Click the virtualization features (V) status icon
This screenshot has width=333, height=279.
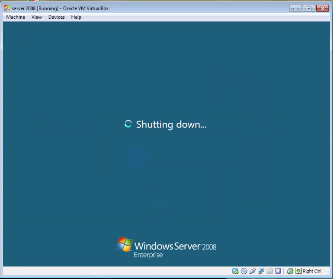click(x=278, y=271)
